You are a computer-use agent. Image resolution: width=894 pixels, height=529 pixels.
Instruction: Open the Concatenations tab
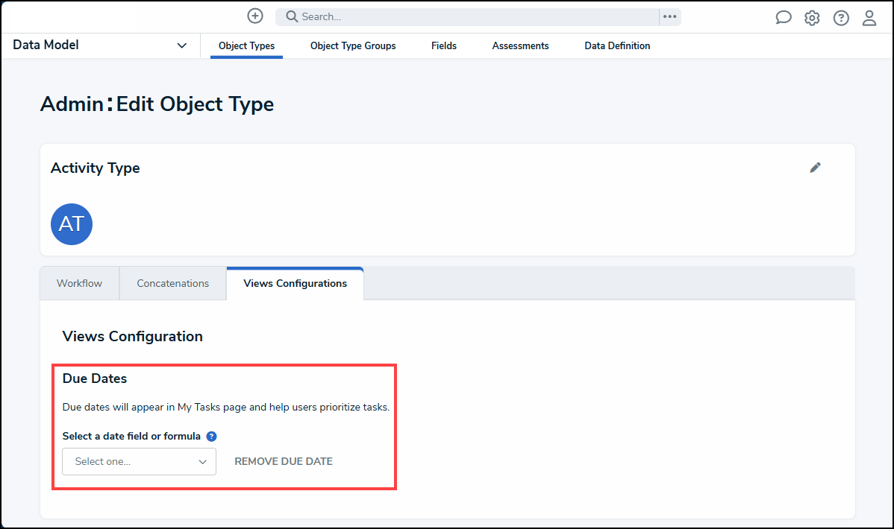pyautogui.click(x=172, y=283)
